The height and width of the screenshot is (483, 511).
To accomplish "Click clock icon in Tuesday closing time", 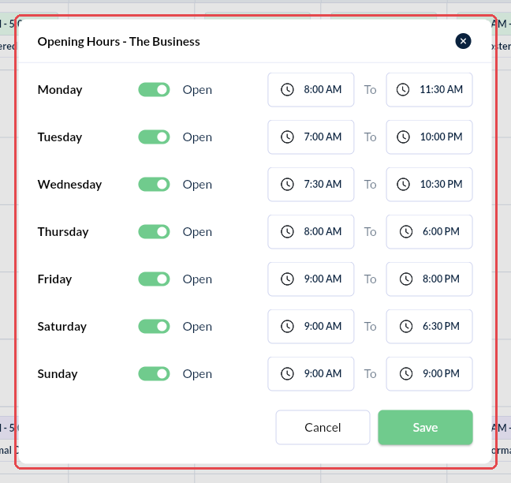I will (403, 137).
